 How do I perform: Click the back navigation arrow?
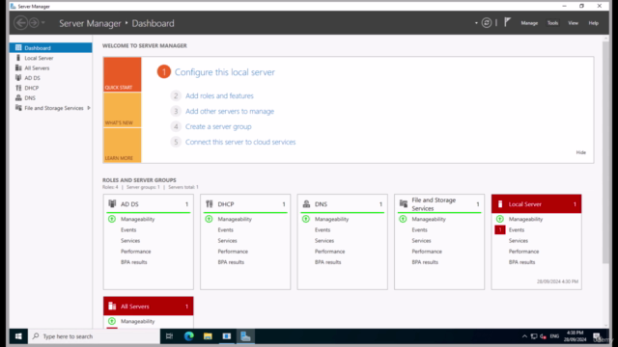21,23
